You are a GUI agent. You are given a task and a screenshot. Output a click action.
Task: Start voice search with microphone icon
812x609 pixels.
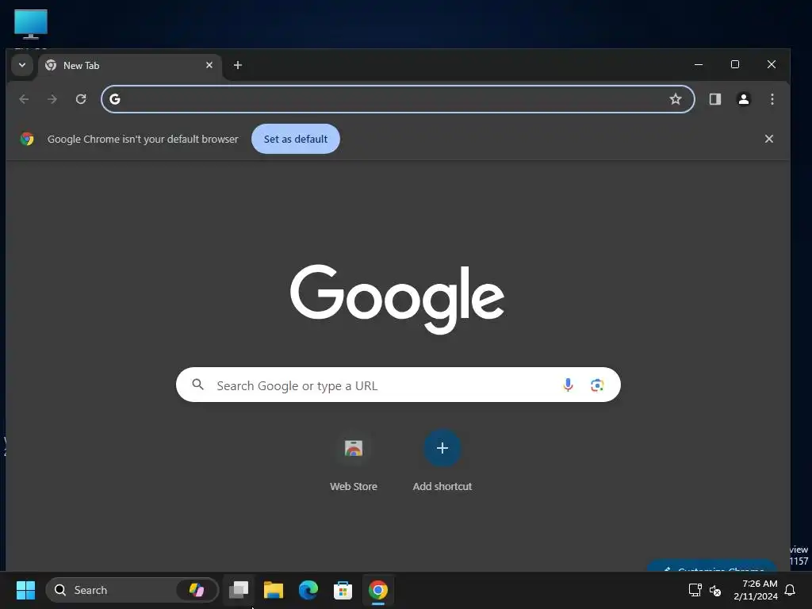(568, 385)
